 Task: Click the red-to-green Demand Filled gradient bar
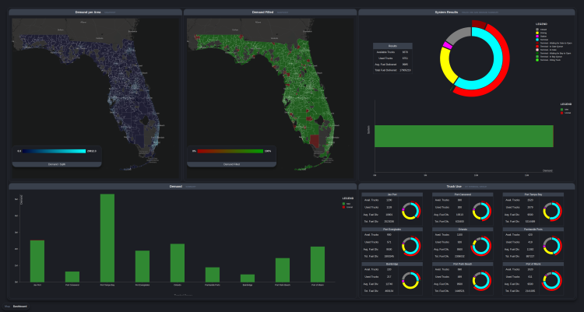230,151
